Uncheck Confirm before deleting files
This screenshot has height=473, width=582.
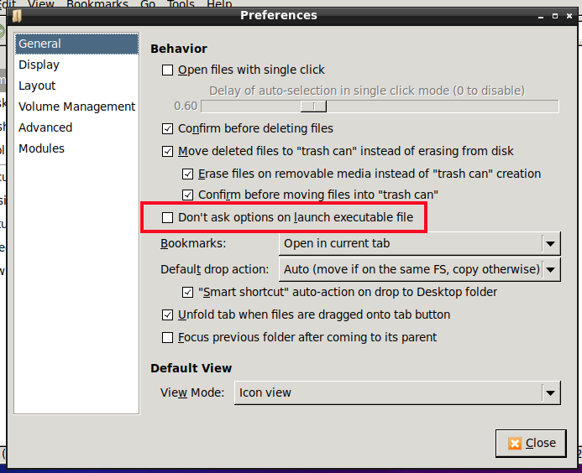(167, 128)
